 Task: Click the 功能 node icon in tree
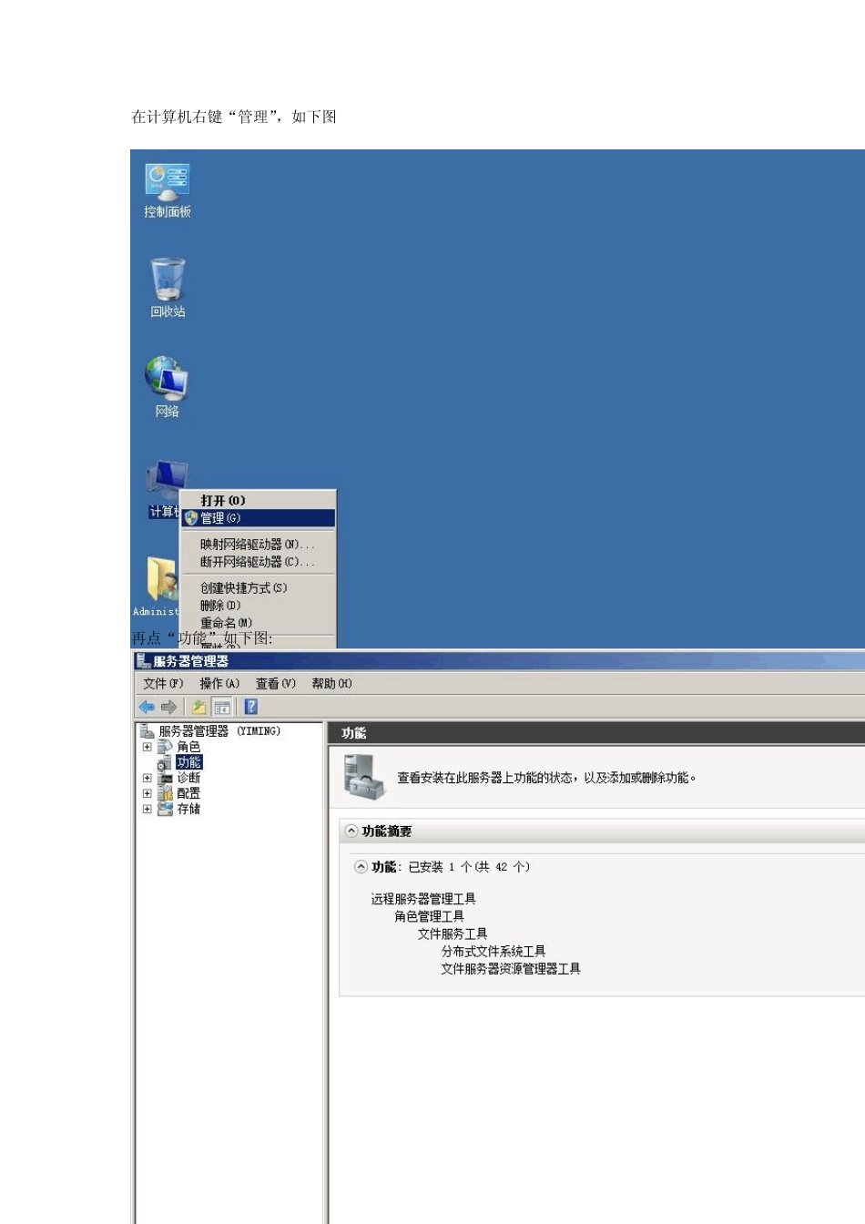(165, 762)
